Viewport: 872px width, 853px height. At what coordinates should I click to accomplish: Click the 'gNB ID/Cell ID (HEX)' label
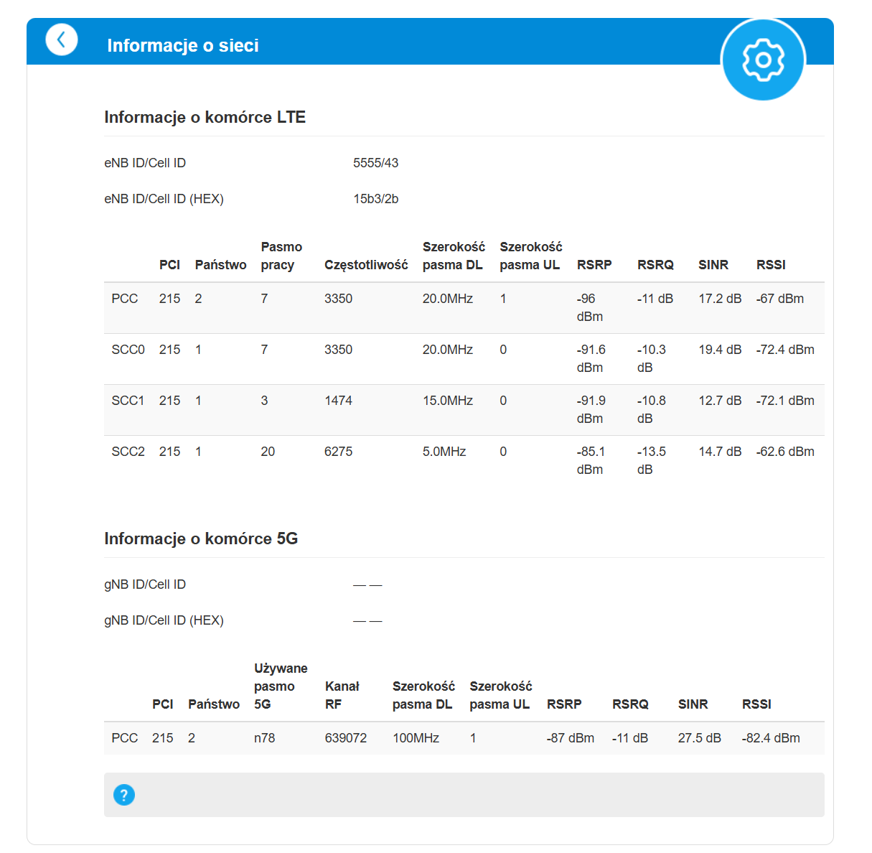(164, 620)
